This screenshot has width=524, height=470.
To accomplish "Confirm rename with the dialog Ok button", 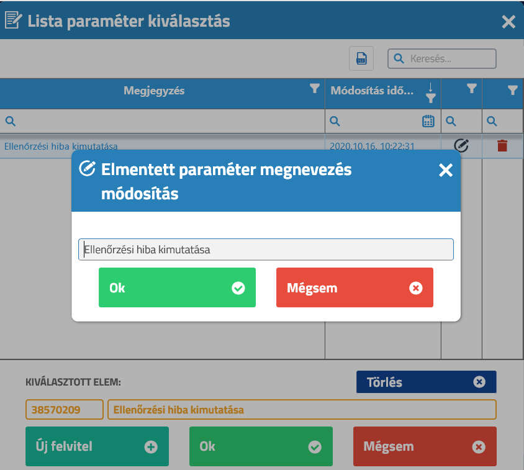I will (x=177, y=287).
